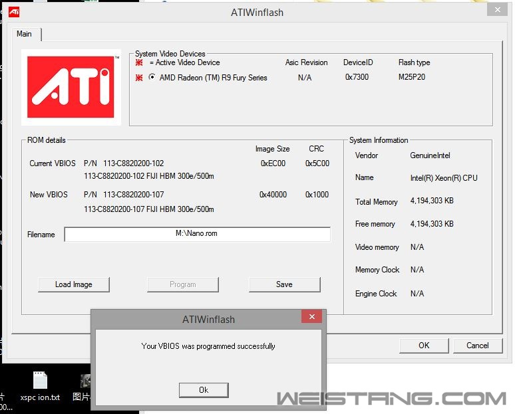Click the current VBIOS part number 113-C8820200-102
515x414 pixels.
coord(133,163)
